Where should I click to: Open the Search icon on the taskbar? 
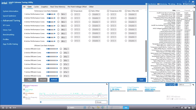[89, 107]
